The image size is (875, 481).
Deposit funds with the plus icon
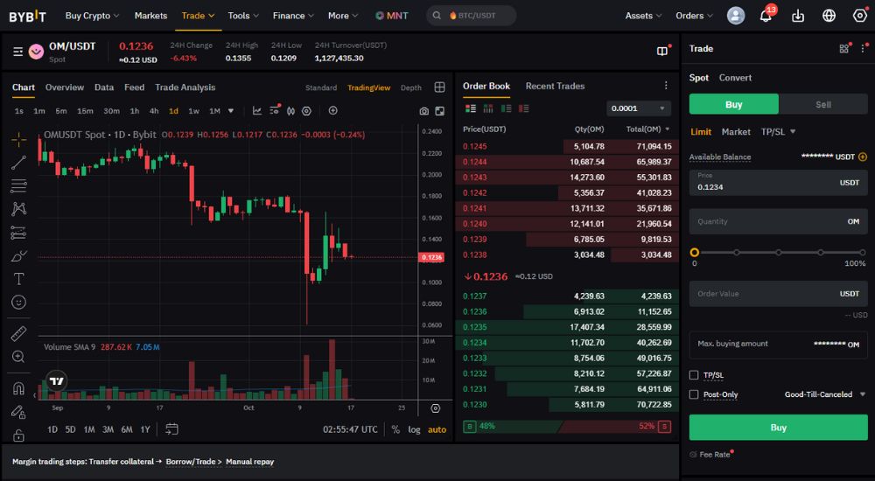pos(863,157)
